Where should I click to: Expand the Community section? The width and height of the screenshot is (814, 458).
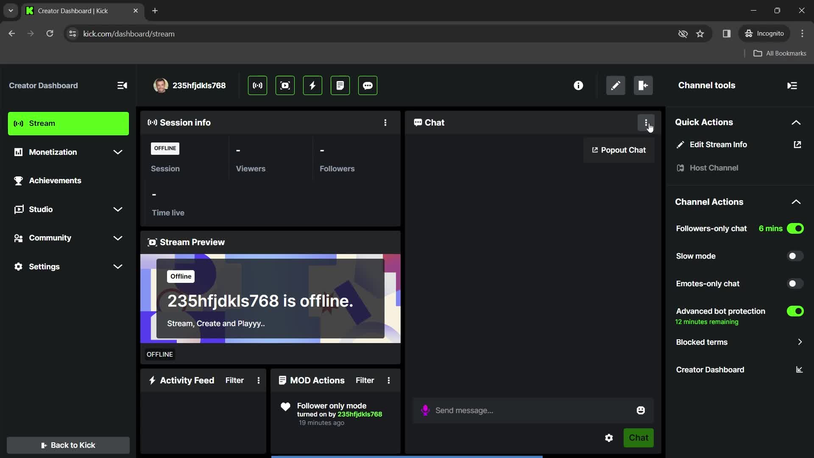pyautogui.click(x=118, y=237)
